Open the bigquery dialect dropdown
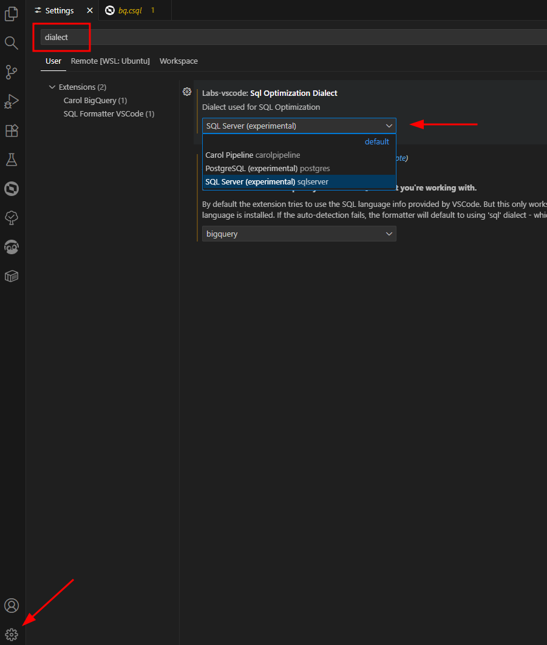 (x=299, y=234)
